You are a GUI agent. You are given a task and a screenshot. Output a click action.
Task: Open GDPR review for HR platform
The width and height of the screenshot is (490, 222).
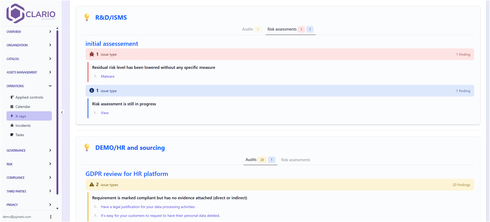127,174
